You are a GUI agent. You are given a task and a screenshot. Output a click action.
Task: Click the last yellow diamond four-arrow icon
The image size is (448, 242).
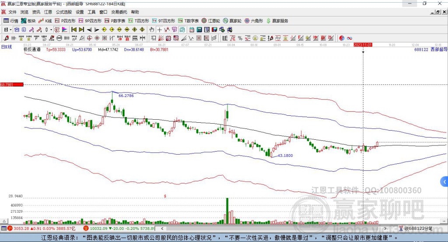click(x=142, y=30)
